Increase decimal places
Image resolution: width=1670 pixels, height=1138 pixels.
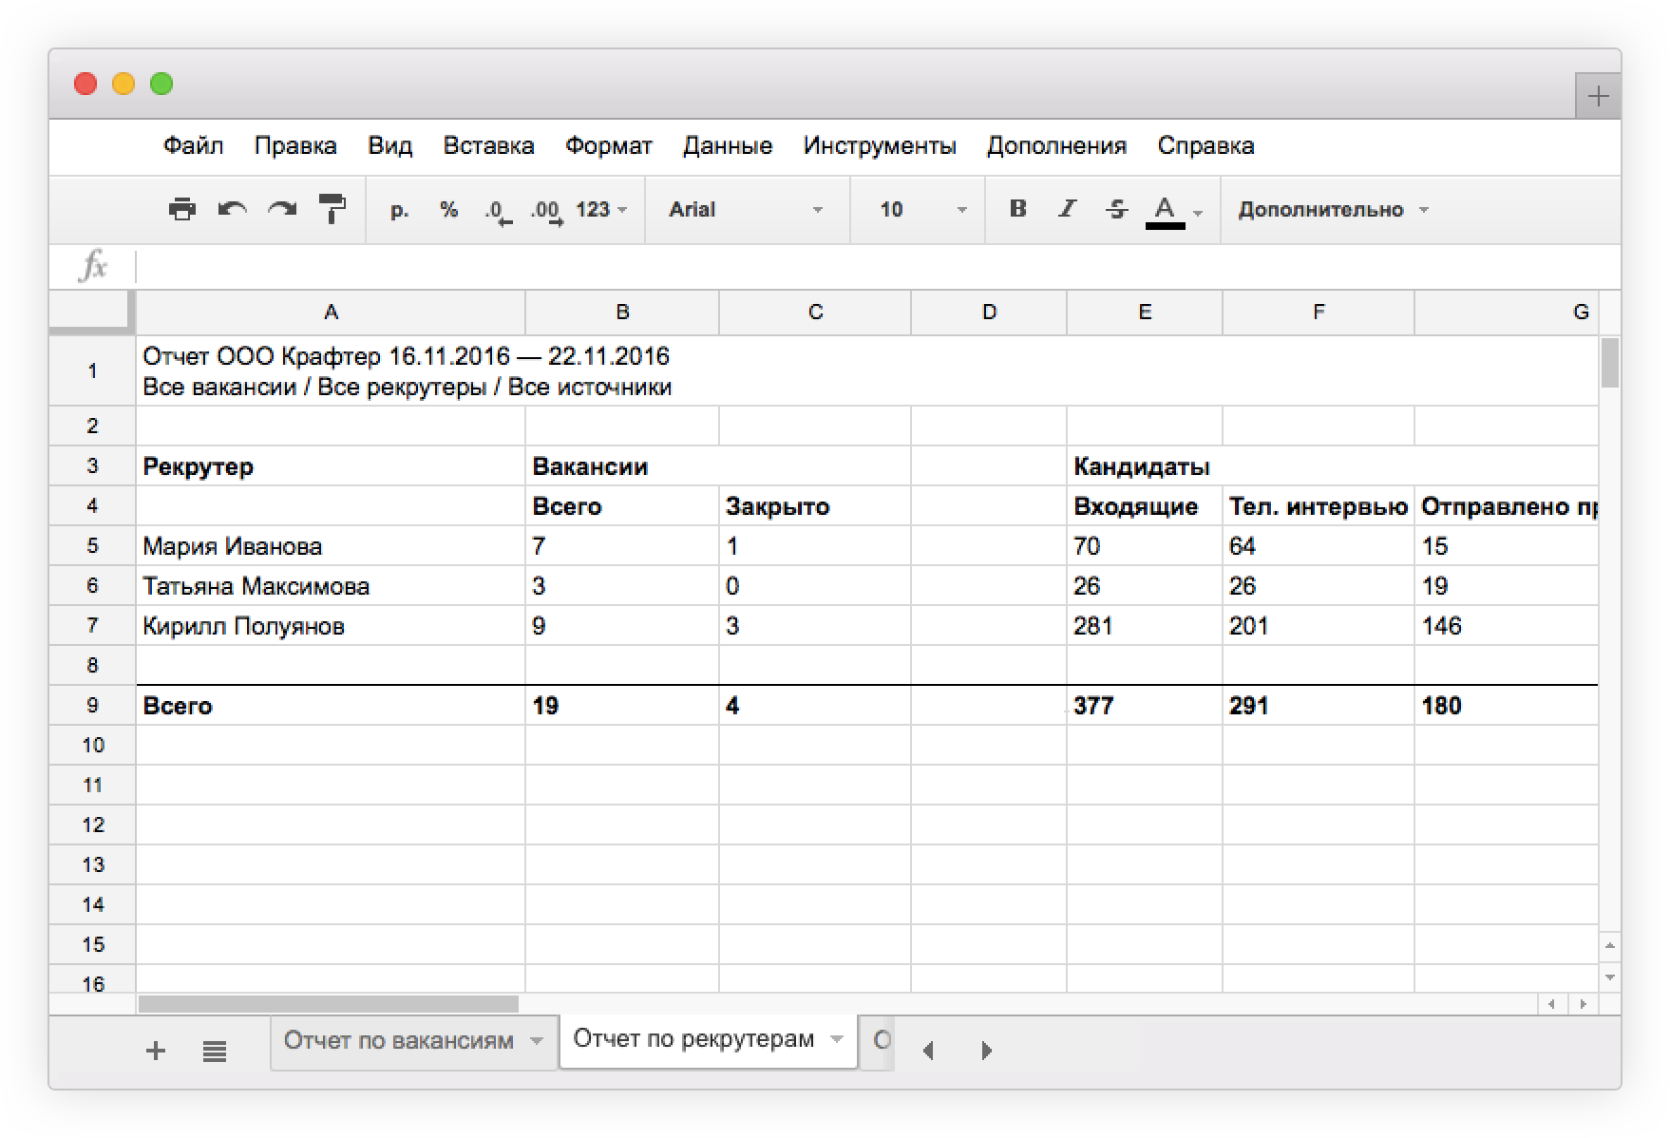[546, 211]
